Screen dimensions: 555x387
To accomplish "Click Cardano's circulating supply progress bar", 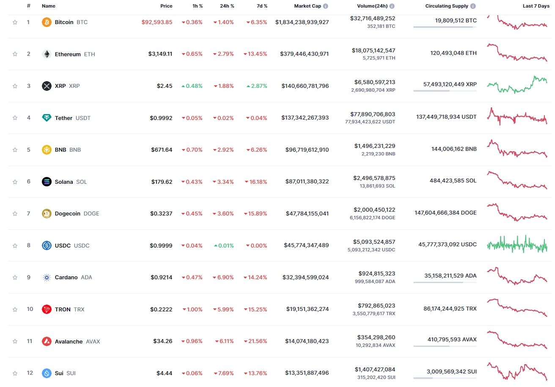I will point(445,282).
